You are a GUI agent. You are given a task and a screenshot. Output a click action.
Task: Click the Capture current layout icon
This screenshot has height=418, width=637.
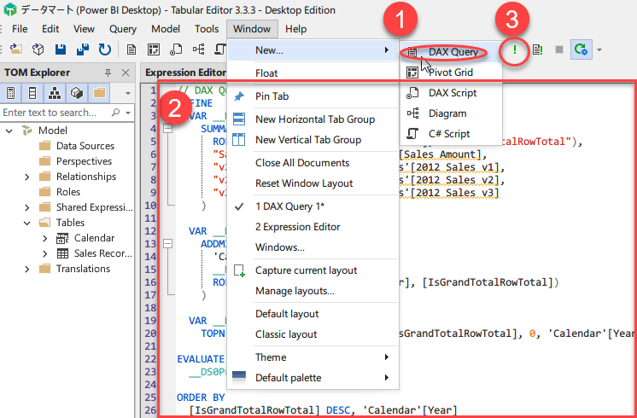(x=239, y=270)
